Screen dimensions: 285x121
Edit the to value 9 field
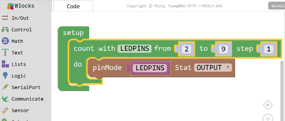[x=223, y=49]
